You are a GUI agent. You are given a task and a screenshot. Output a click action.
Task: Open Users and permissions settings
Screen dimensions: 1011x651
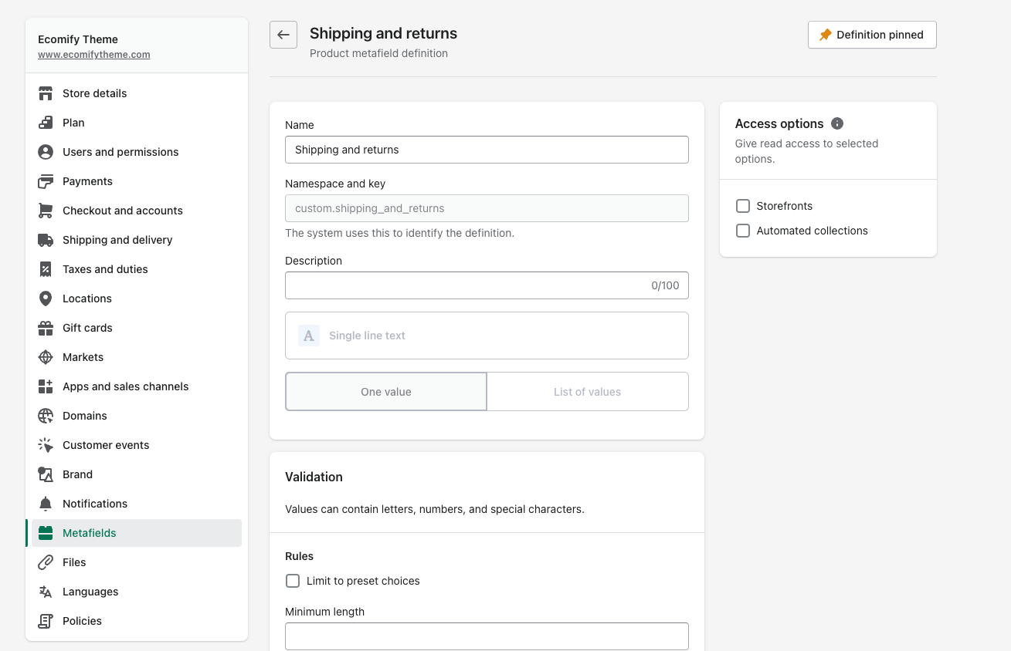tap(137, 152)
